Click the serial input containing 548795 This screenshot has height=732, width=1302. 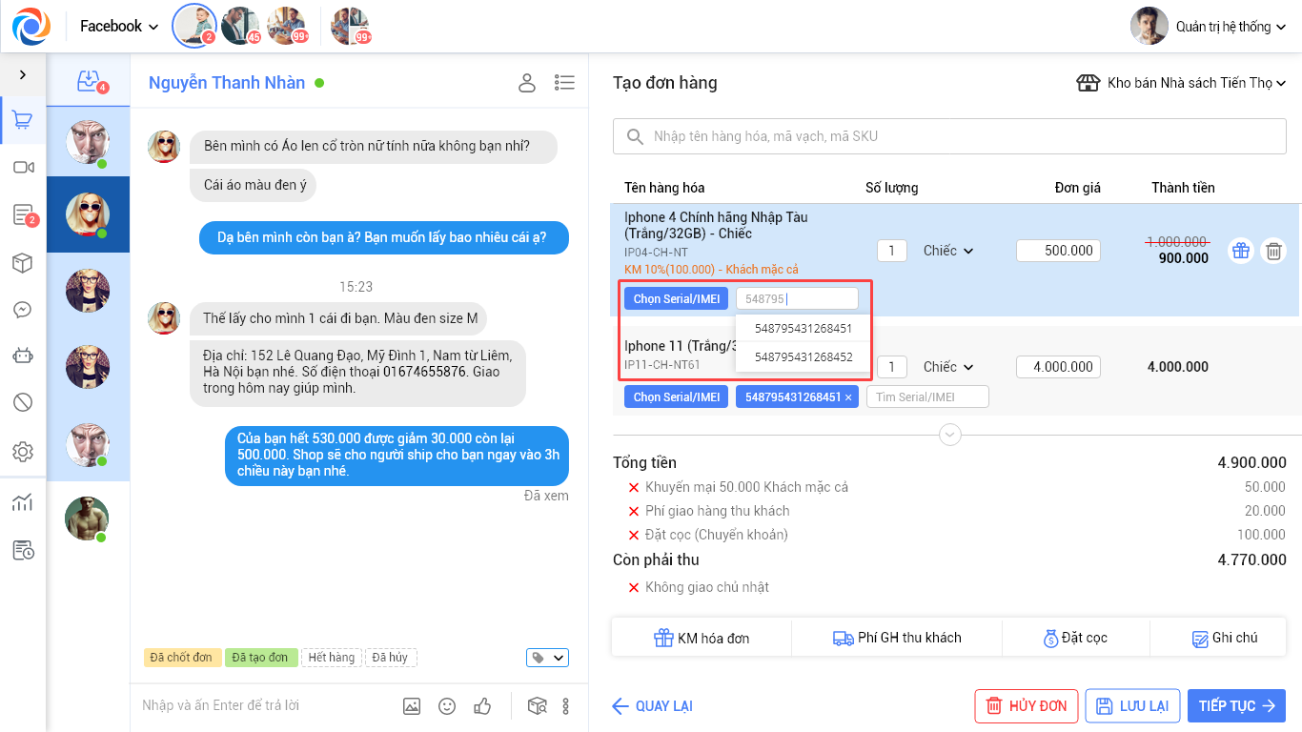pyautogui.click(x=797, y=298)
